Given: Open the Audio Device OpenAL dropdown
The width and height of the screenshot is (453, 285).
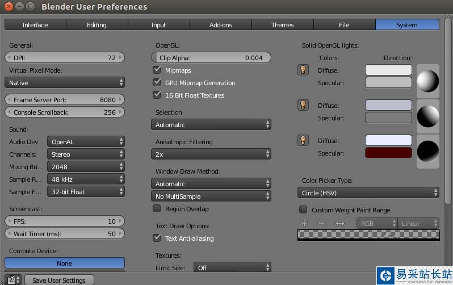Looking at the screenshot, I should [86, 142].
